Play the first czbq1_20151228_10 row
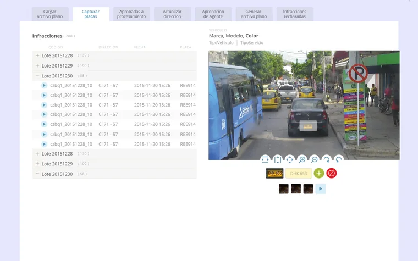The height and width of the screenshot is (261, 418). pos(44,85)
